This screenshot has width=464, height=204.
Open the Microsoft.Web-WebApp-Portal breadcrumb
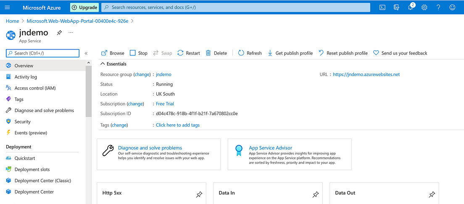77,21
